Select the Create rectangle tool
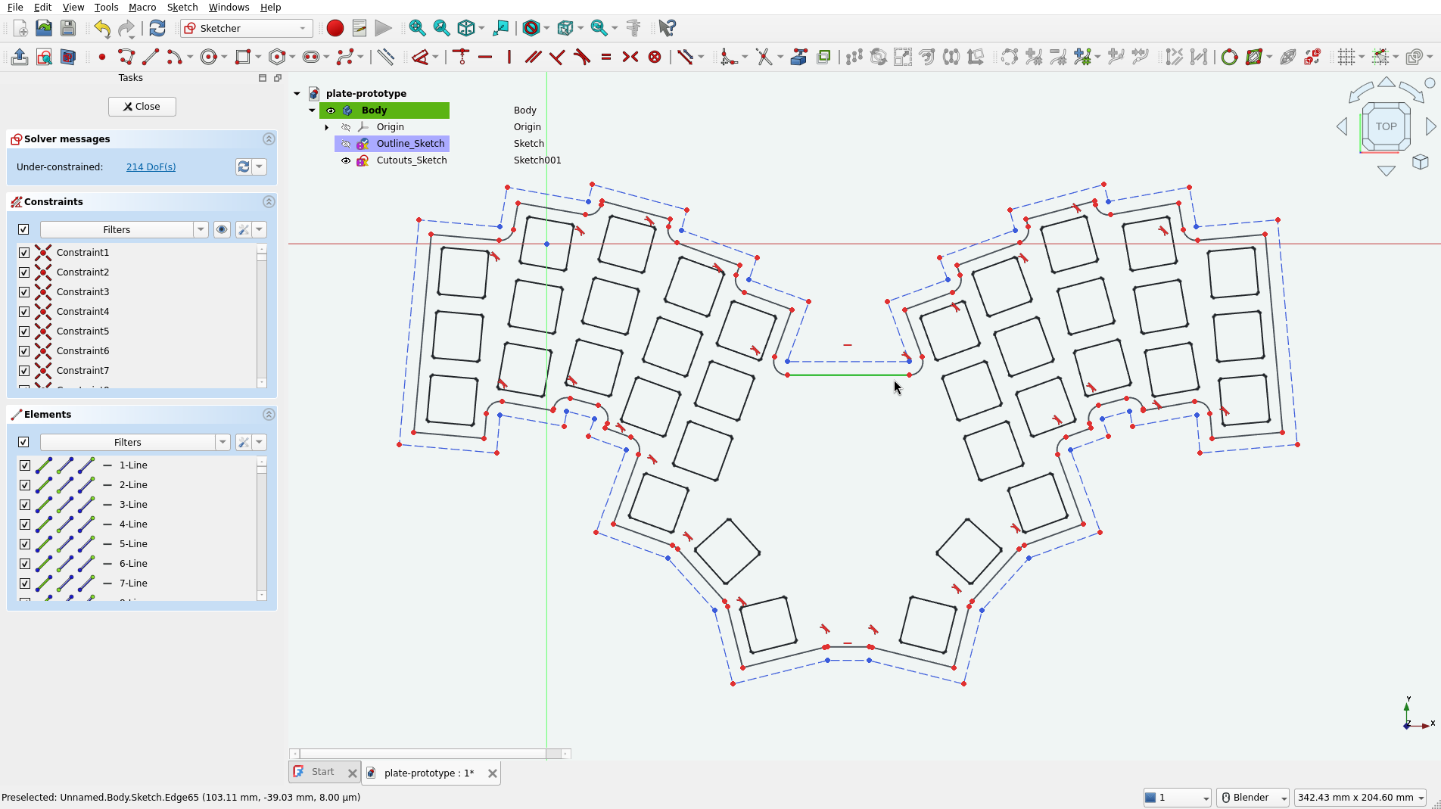The image size is (1441, 809). pyautogui.click(x=242, y=57)
